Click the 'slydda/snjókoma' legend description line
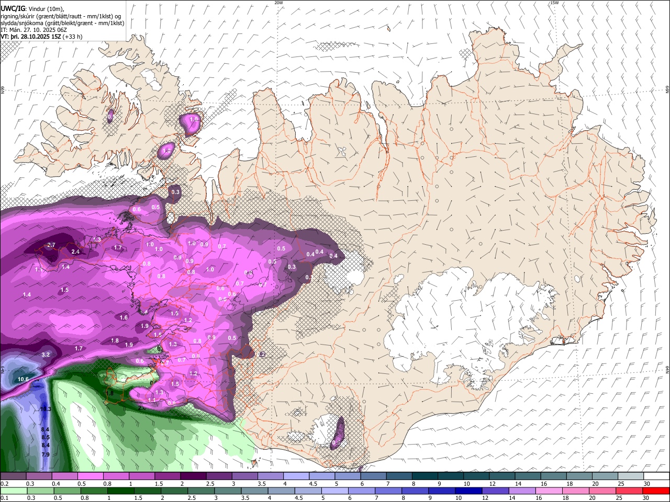 click(x=62, y=23)
